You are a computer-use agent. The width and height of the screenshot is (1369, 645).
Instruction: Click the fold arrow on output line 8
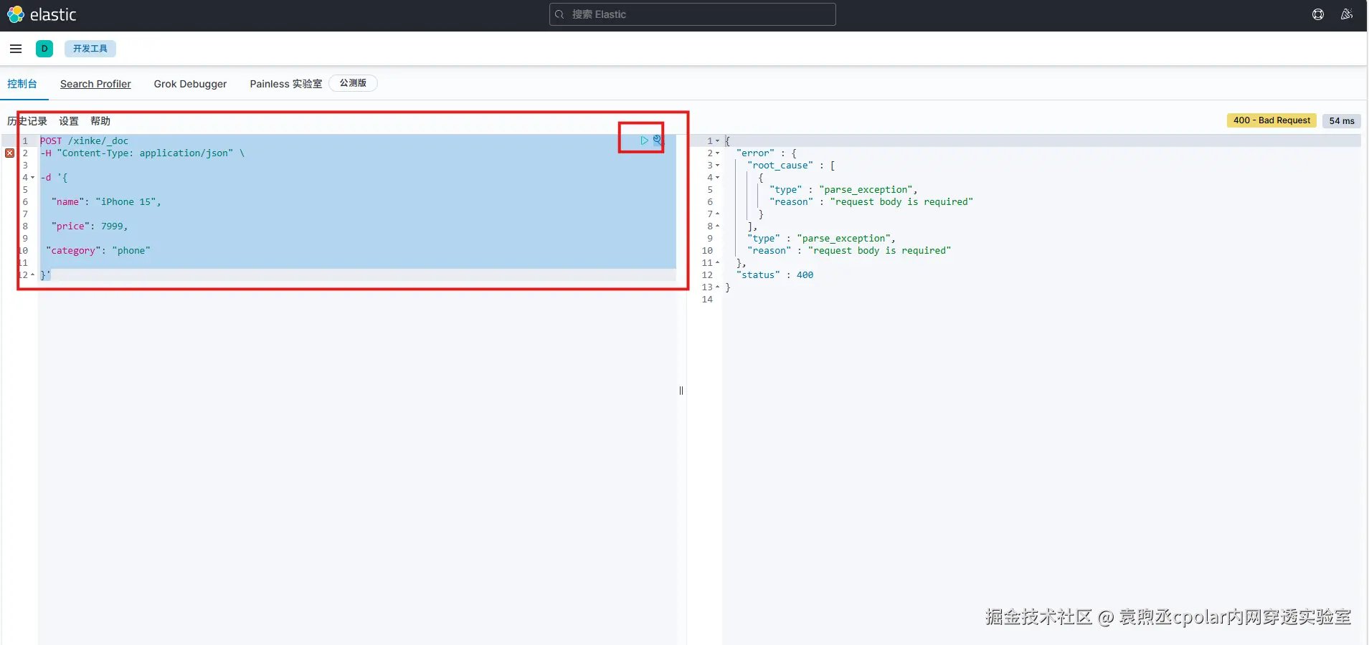[718, 226]
